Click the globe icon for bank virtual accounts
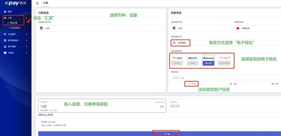The image size is (281, 136). click(5, 40)
